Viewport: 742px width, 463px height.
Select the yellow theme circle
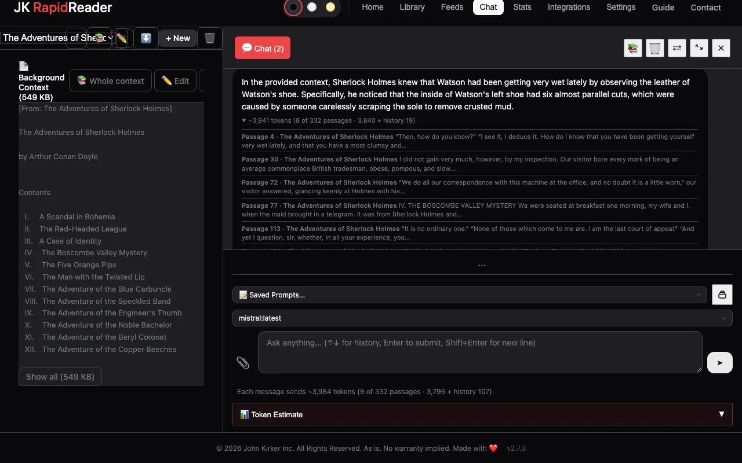[330, 7]
